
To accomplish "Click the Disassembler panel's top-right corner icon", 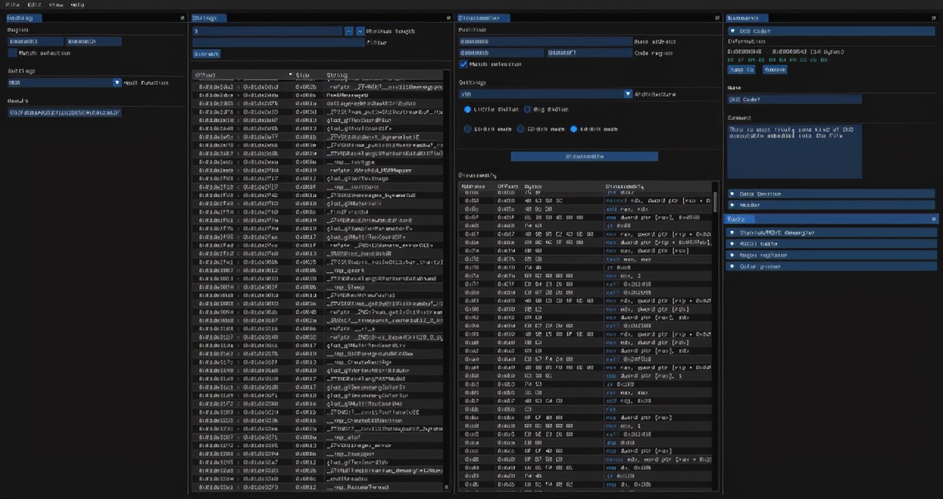I will pyautogui.click(x=717, y=18).
